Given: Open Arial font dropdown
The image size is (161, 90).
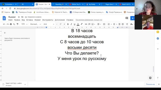Looking at the screenshot, I should point(49,24).
